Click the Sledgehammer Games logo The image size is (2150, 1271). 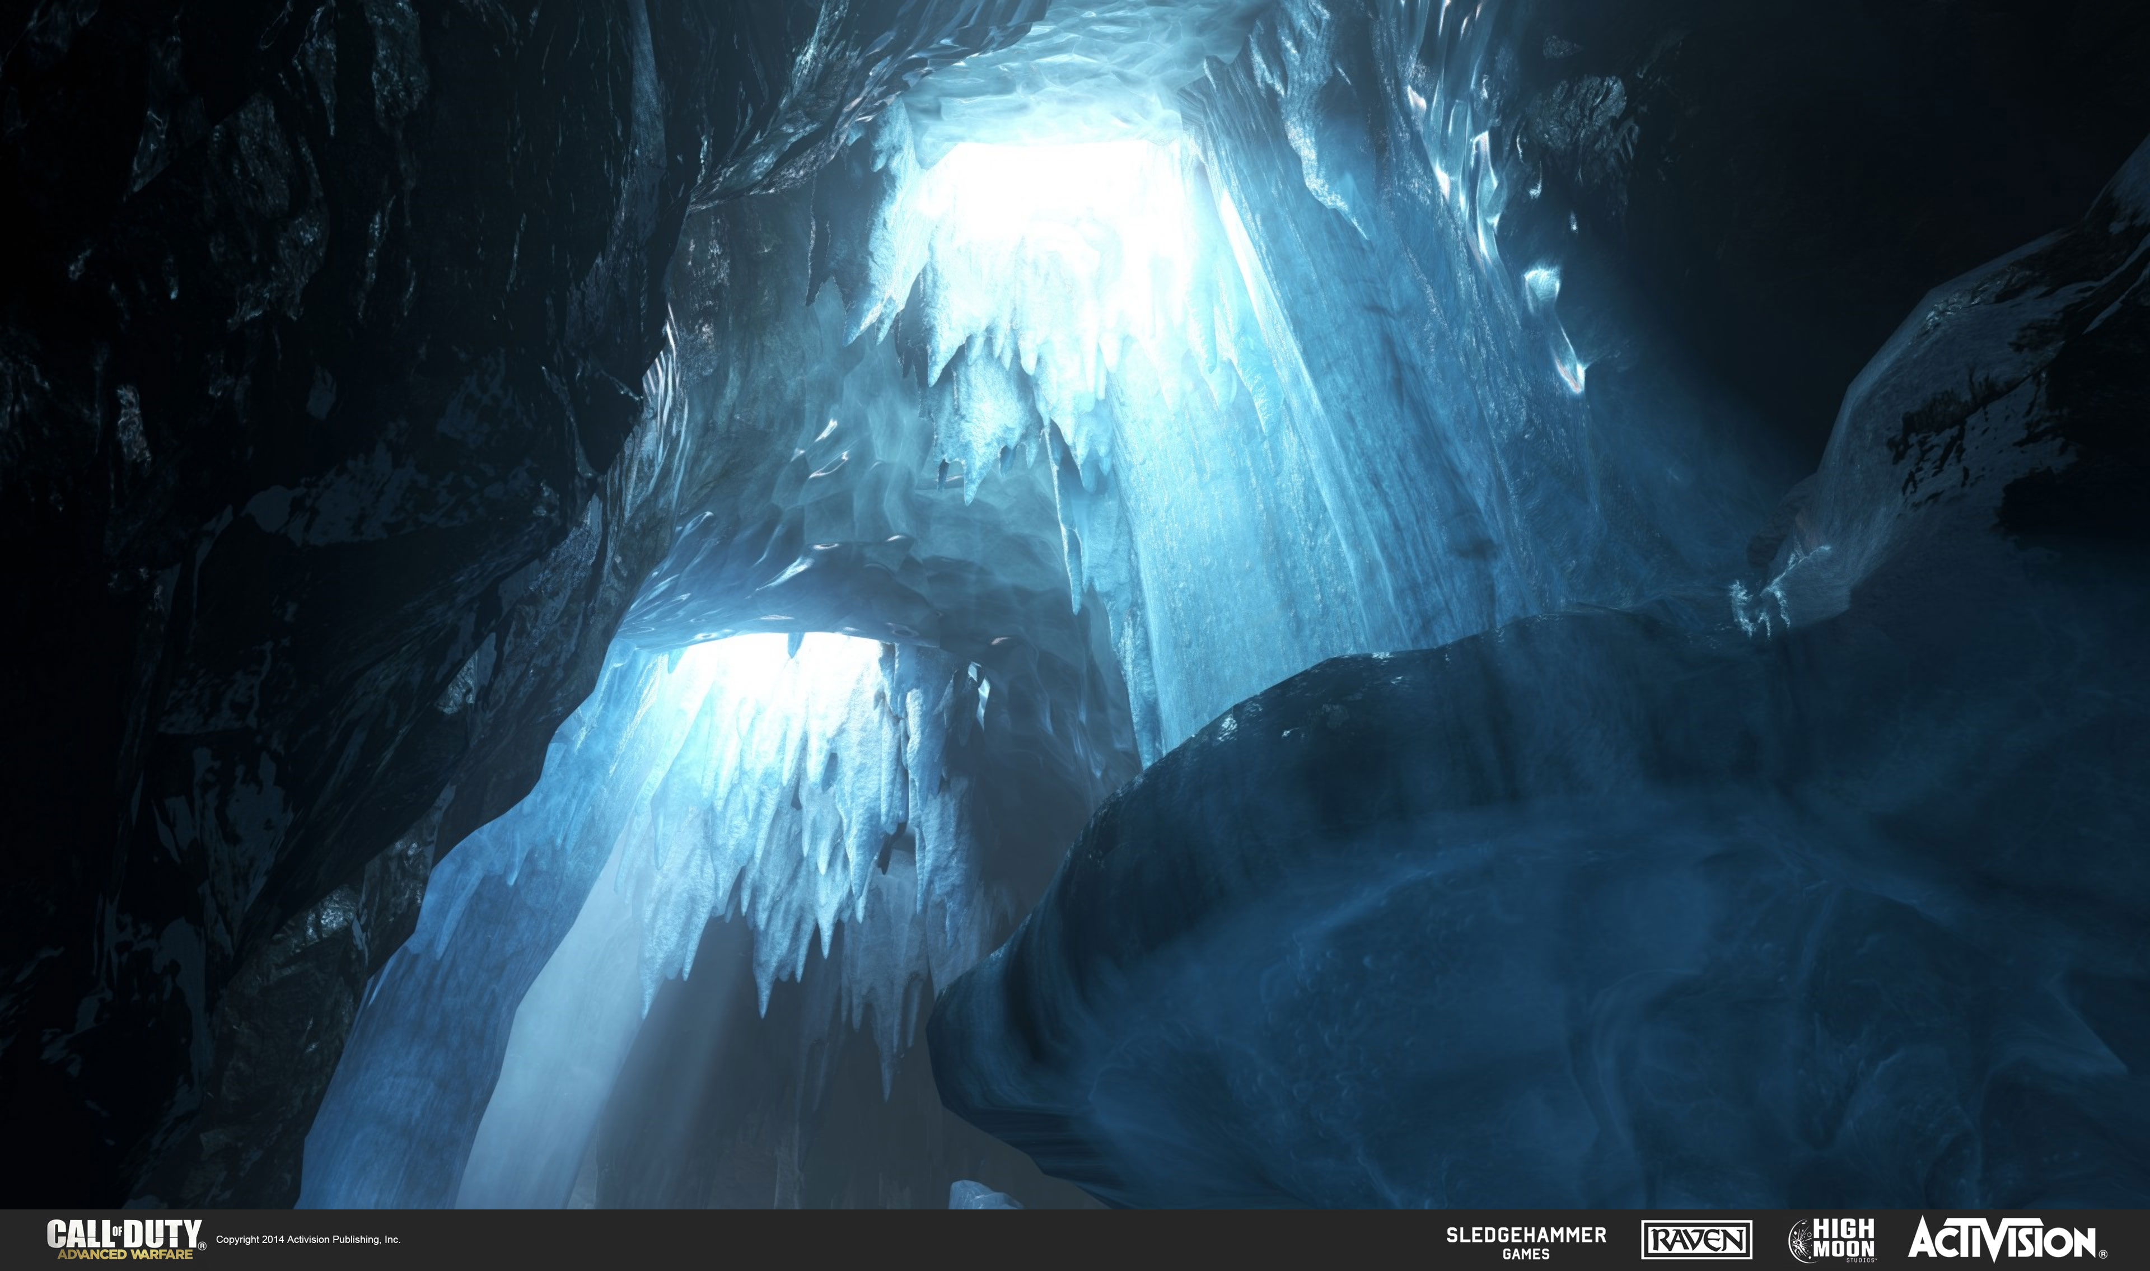[1526, 1243]
